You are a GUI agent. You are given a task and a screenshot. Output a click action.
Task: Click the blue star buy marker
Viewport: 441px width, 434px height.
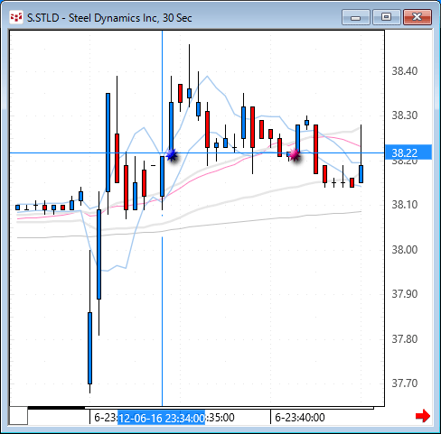[x=172, y=155]
